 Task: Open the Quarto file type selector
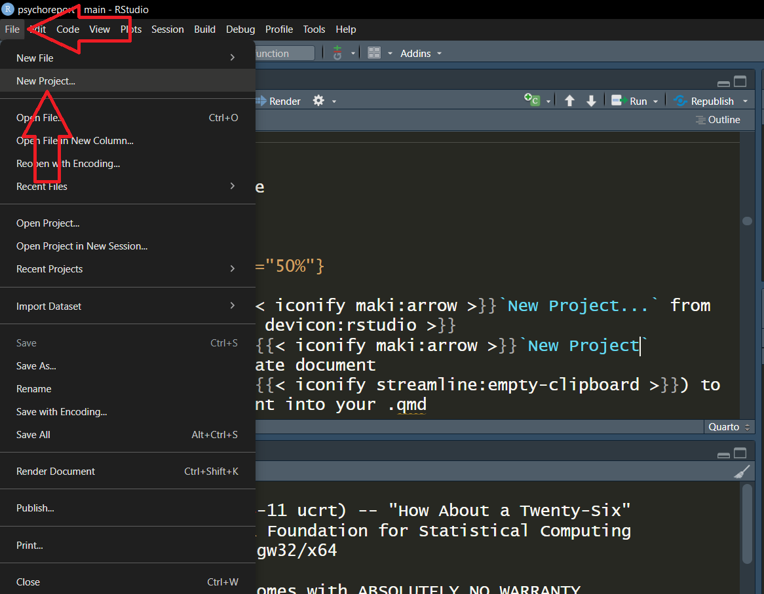tap(729, 426)
